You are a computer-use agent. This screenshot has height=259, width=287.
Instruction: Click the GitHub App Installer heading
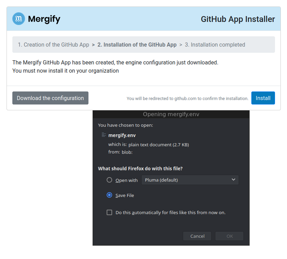point(238,19)
